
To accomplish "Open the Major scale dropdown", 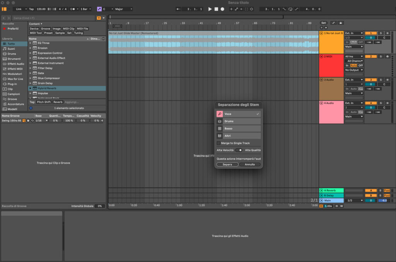I will coord(123,9).
